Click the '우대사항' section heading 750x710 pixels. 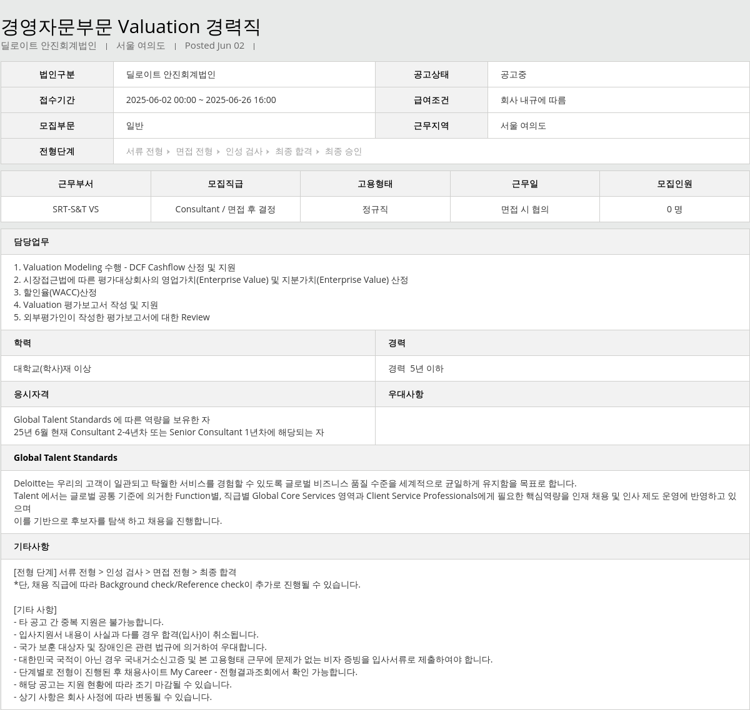[x=406, y=394]
